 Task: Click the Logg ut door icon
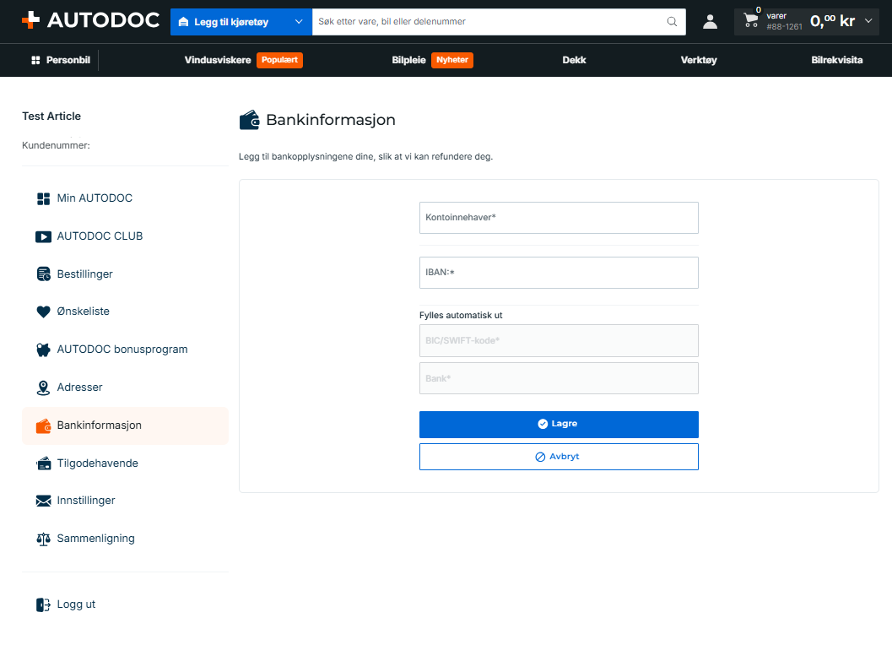(x=43, y=604)
